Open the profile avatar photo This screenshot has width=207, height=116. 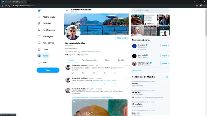tap(73, 32)
